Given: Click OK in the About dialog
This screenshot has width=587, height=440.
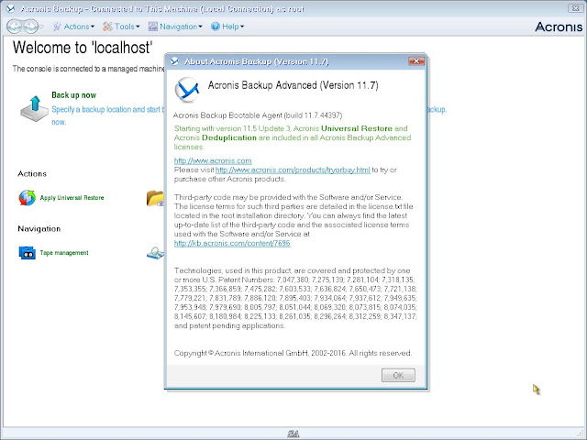Looking at the screenshot, I should click(398, 375).
